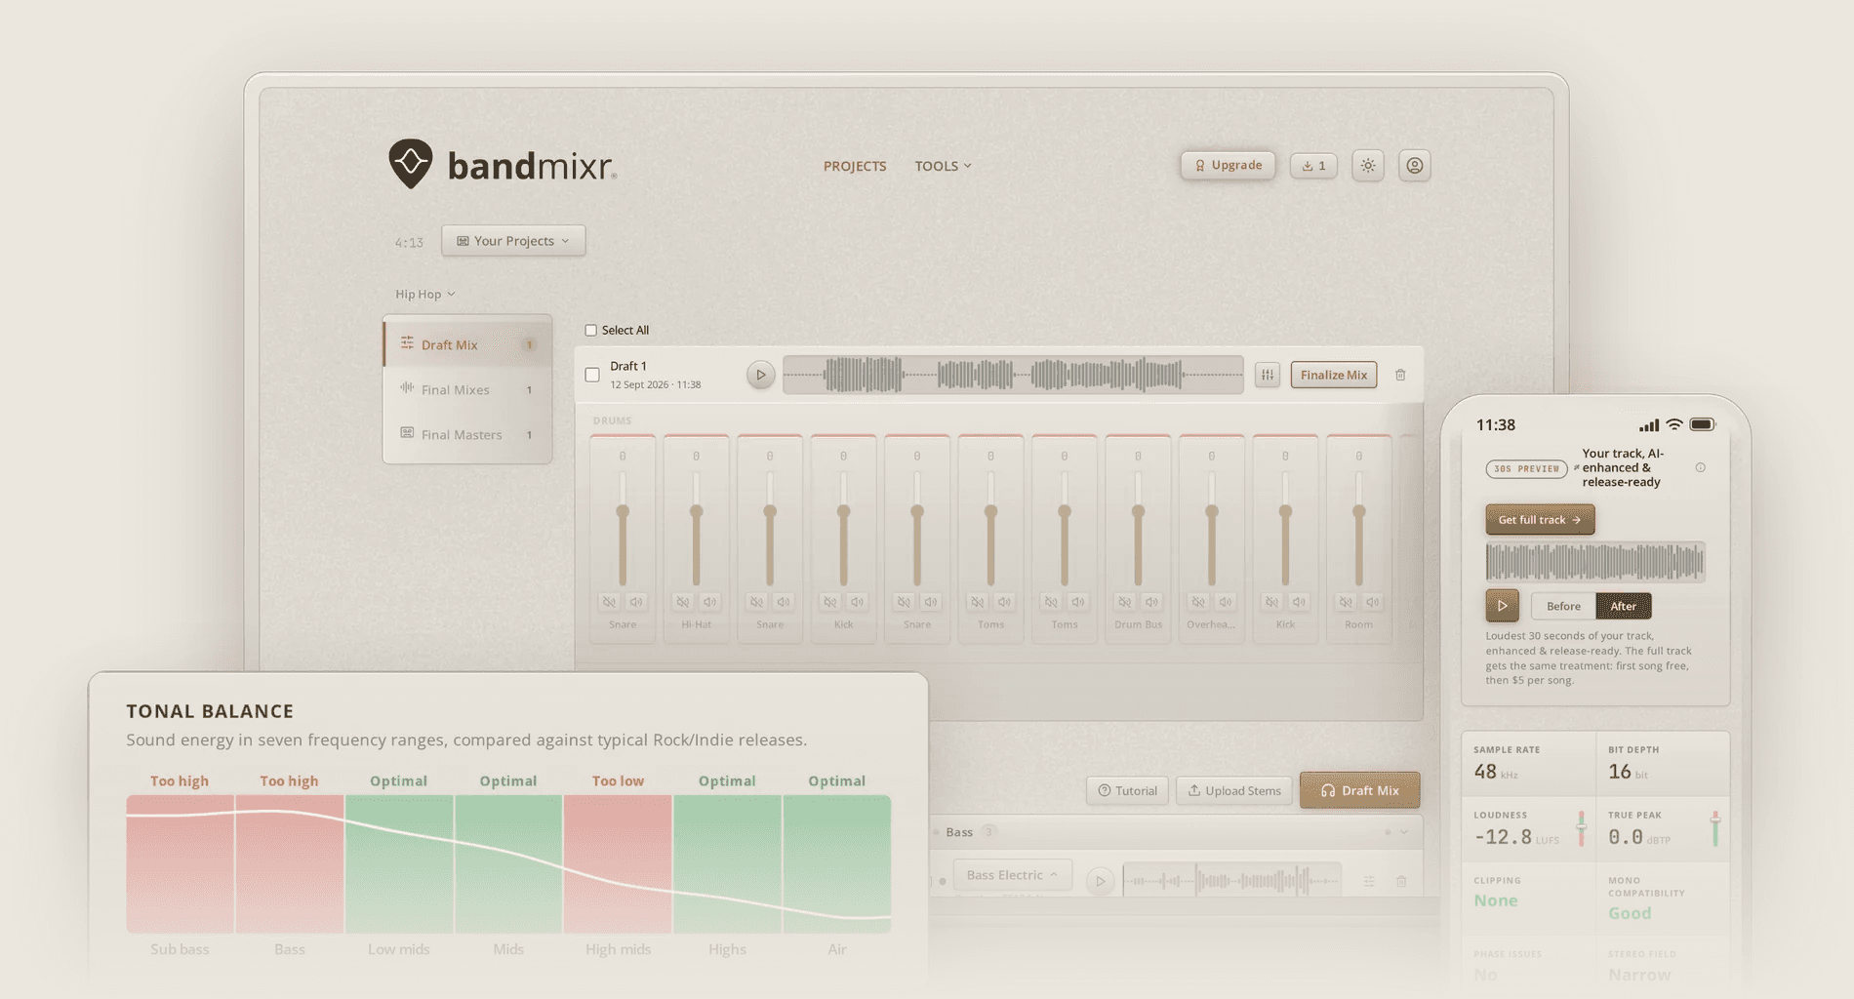
Task: Solo the Overhea... channel
Action: (1225, 602)
